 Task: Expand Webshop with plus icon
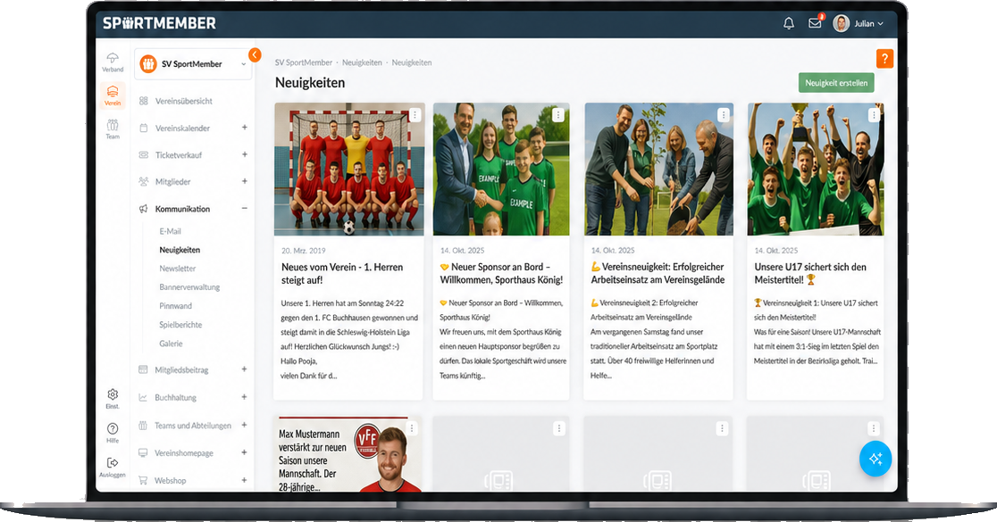[244, 480]
